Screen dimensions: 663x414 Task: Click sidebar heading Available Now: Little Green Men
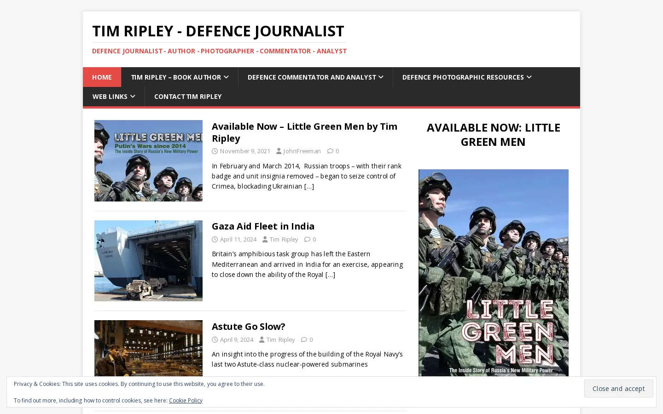click(494, 134)
